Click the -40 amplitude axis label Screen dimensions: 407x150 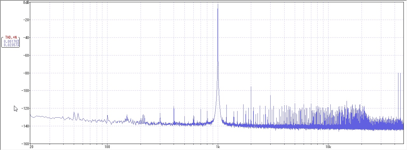click(x=26, y=38)
